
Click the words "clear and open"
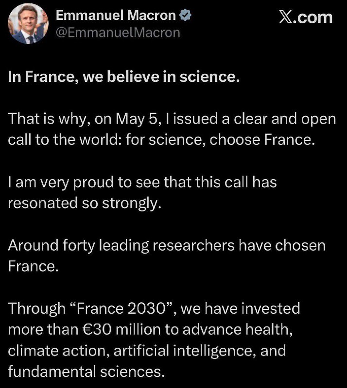(x=288, y=119)
